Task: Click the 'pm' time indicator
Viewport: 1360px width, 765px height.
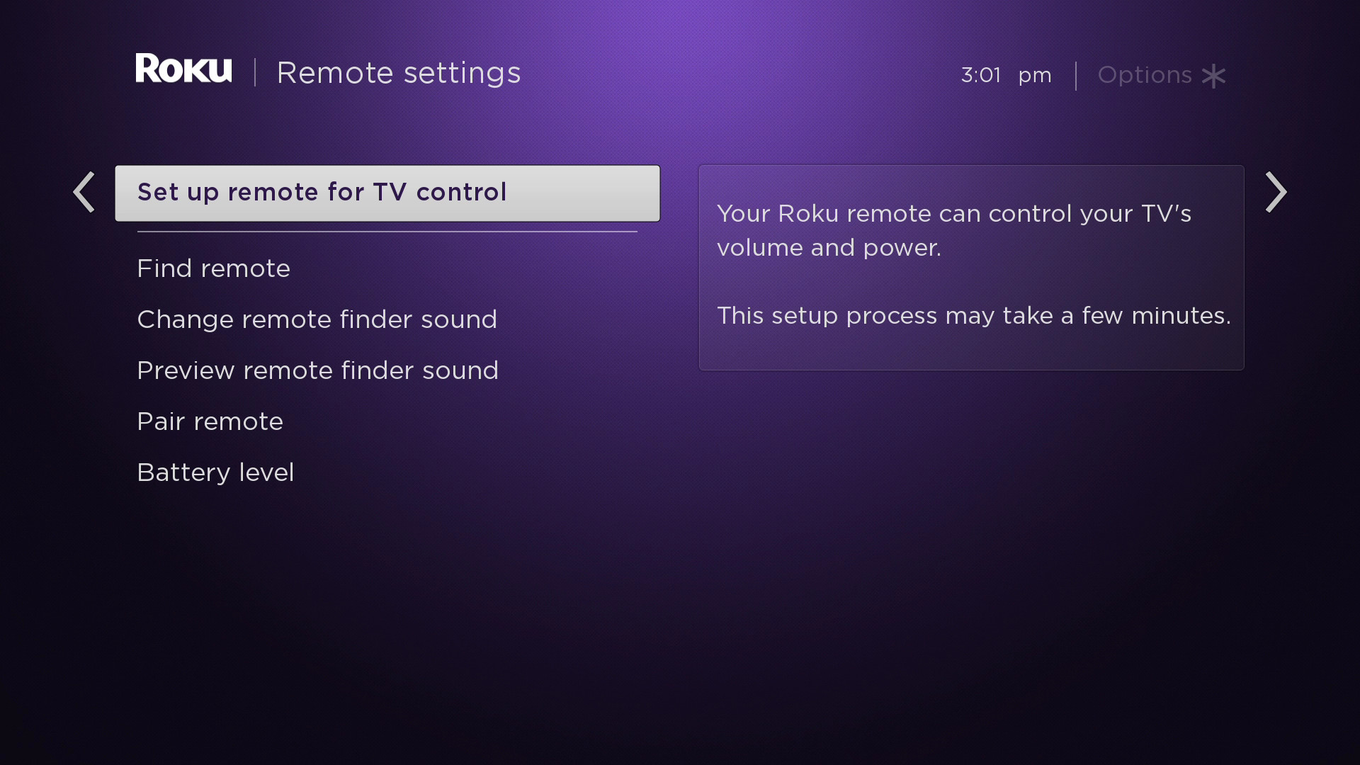Action: pyautogui.click(x=1035, y=76)
